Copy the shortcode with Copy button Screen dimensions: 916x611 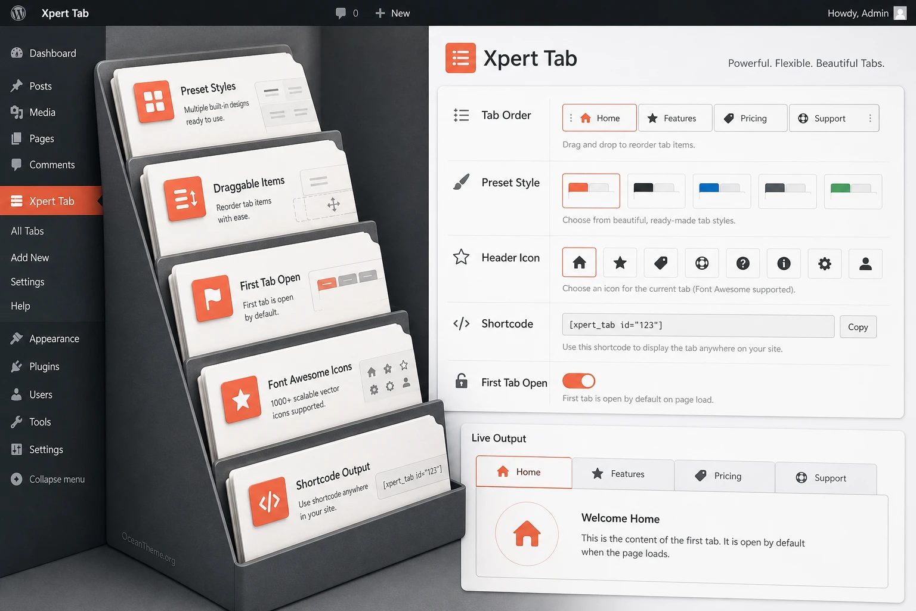pos(858,327)
